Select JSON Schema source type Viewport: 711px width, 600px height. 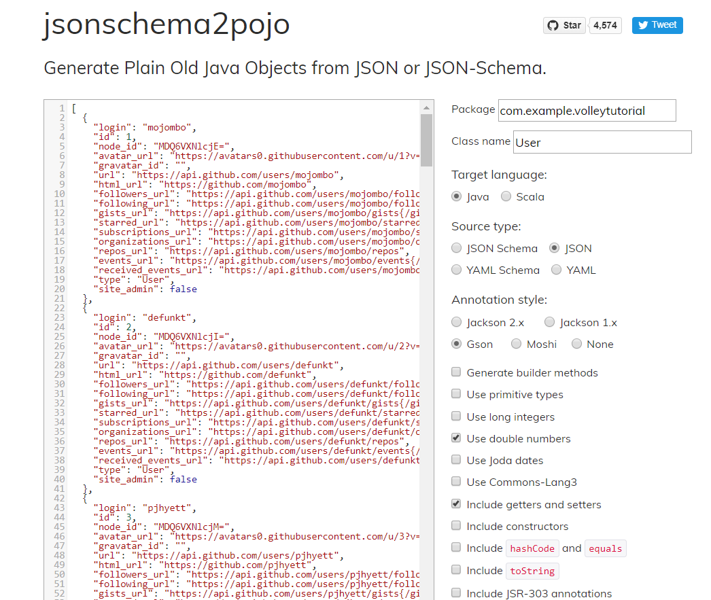pos(457,248)
